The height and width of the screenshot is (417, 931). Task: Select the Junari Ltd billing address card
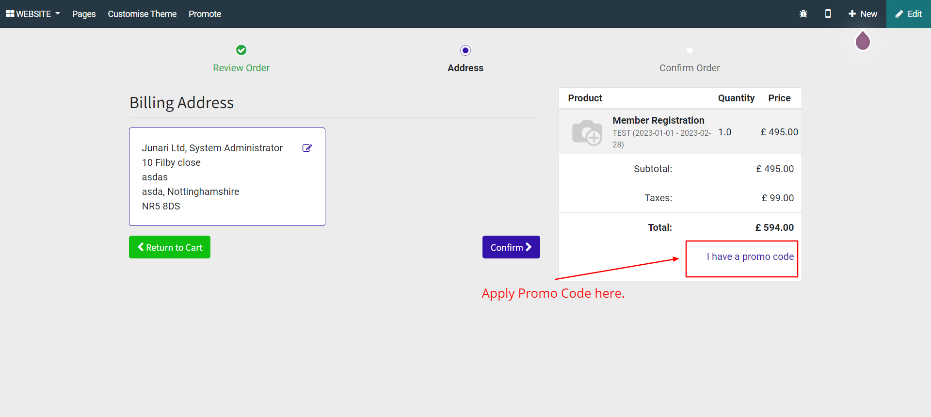point(227,177)
